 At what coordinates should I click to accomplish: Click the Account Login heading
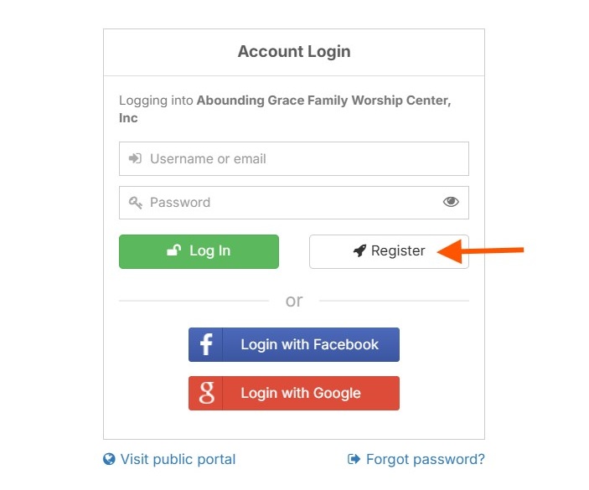pos(294,51)
